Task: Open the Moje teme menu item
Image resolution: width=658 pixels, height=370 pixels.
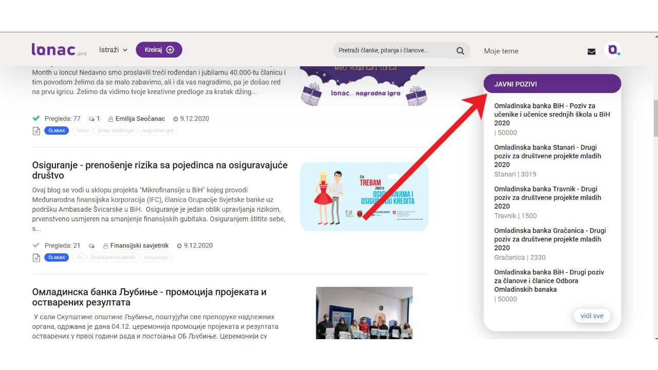Action: pos(501,51)
